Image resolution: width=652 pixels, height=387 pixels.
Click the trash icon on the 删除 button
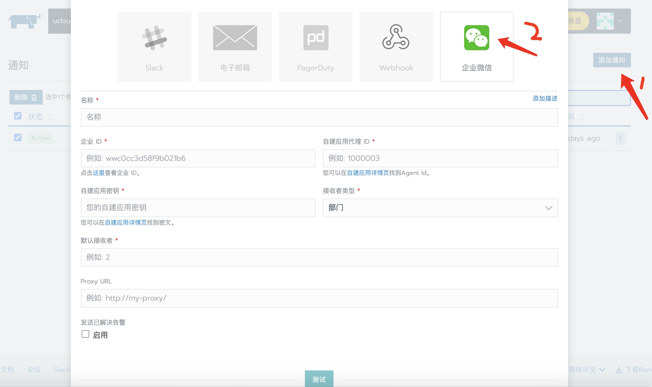click(x=34, y=97)
